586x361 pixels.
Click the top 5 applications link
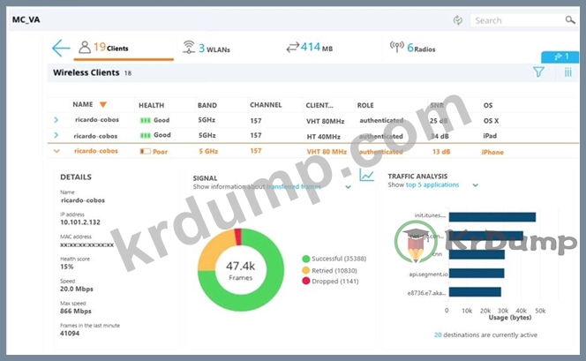(432, 184)
